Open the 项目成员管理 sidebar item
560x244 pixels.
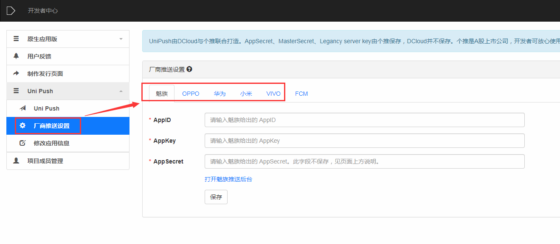[68, 161]
